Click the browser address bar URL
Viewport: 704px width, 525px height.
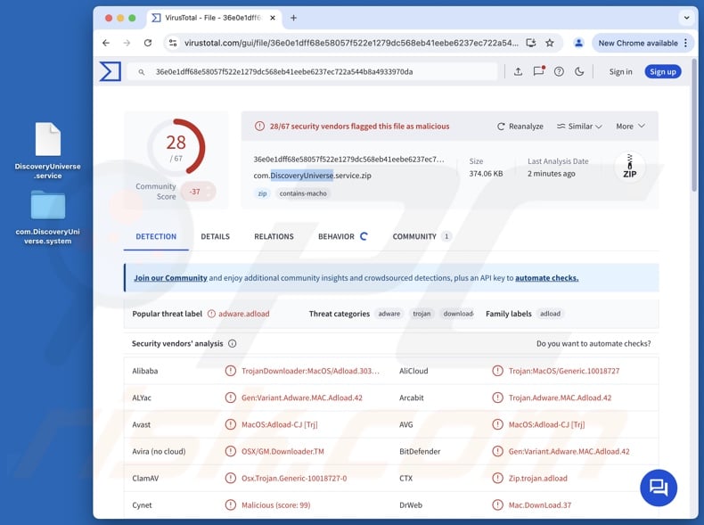tap(351, 43)
